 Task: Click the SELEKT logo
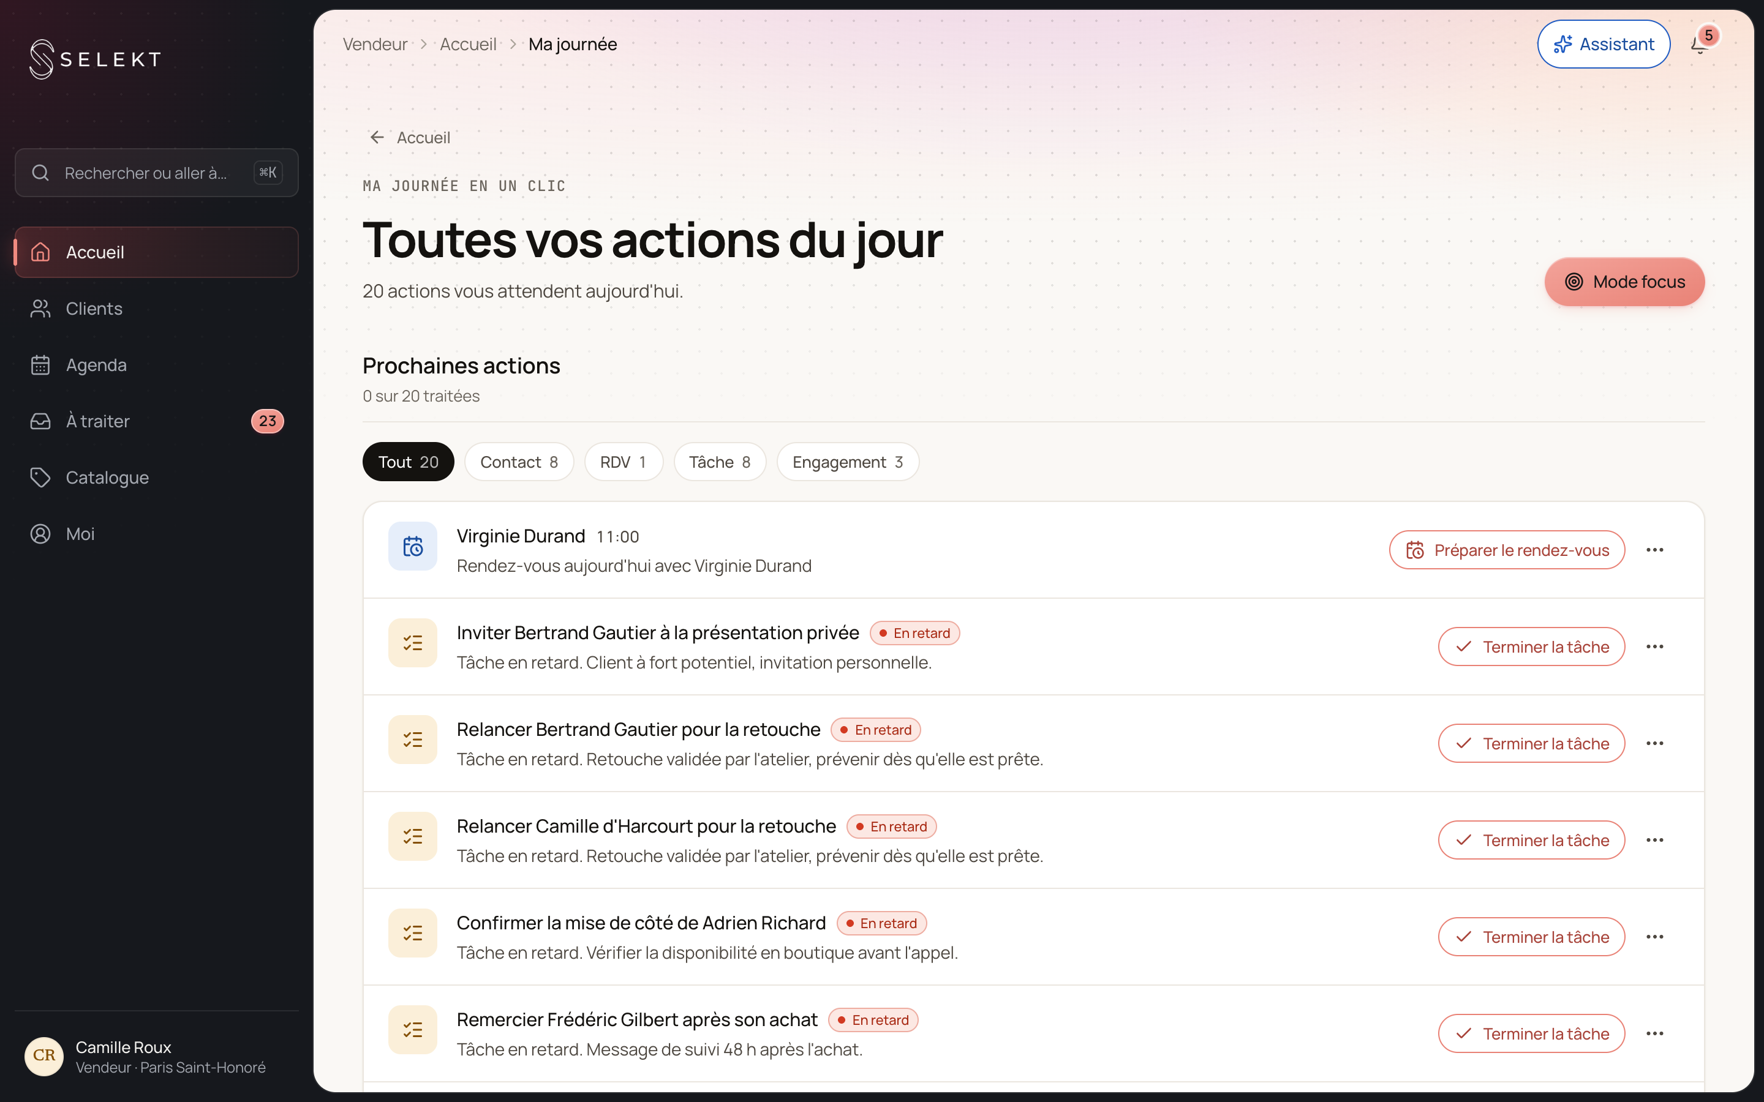coord(96,59)
